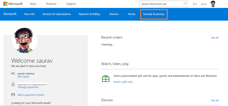Expand the Products dropdown menu
This screenshot has width=228, height=106.
[52, 4]
